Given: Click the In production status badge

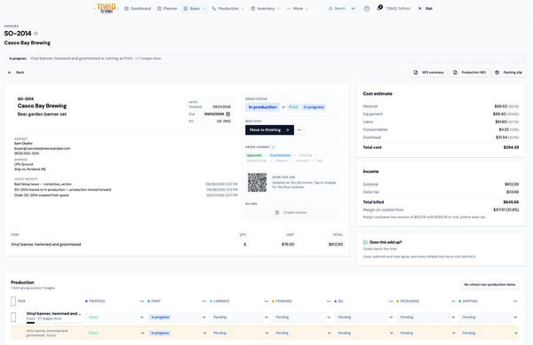Looking at the screenshot, I should pos(262,106).
